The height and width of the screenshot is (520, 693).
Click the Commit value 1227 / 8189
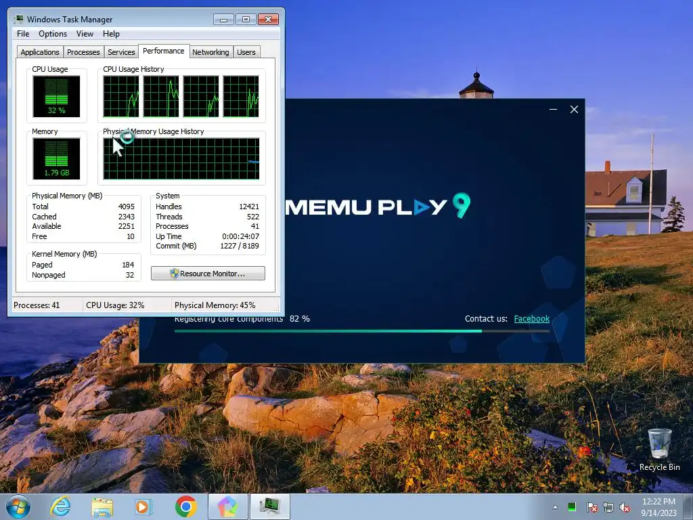coord(239,246)
